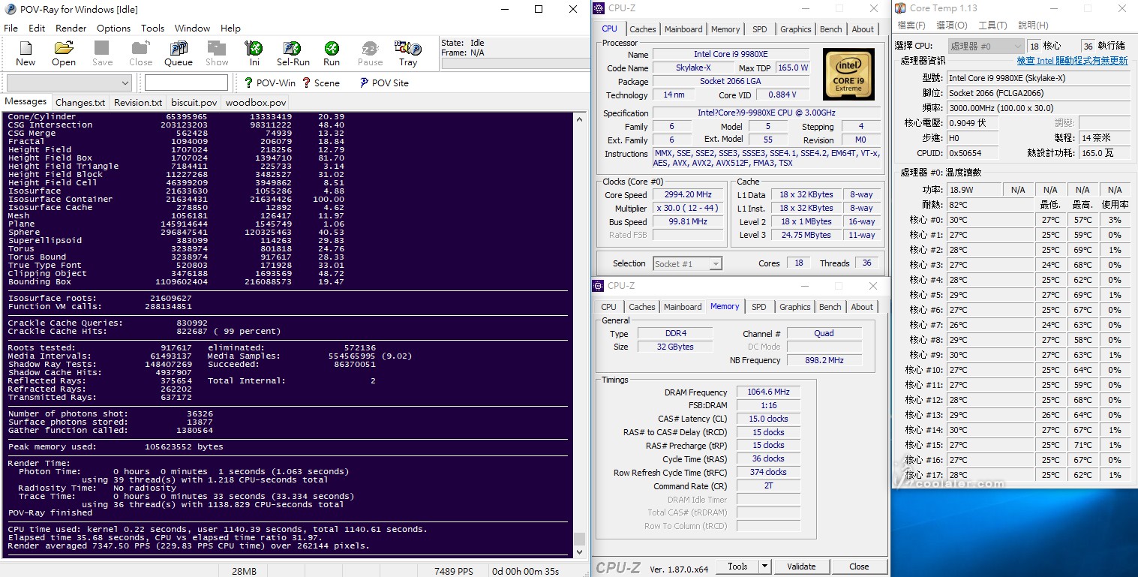Open Scene help icon
The image size is (1138, 577).
coord(306,83)
